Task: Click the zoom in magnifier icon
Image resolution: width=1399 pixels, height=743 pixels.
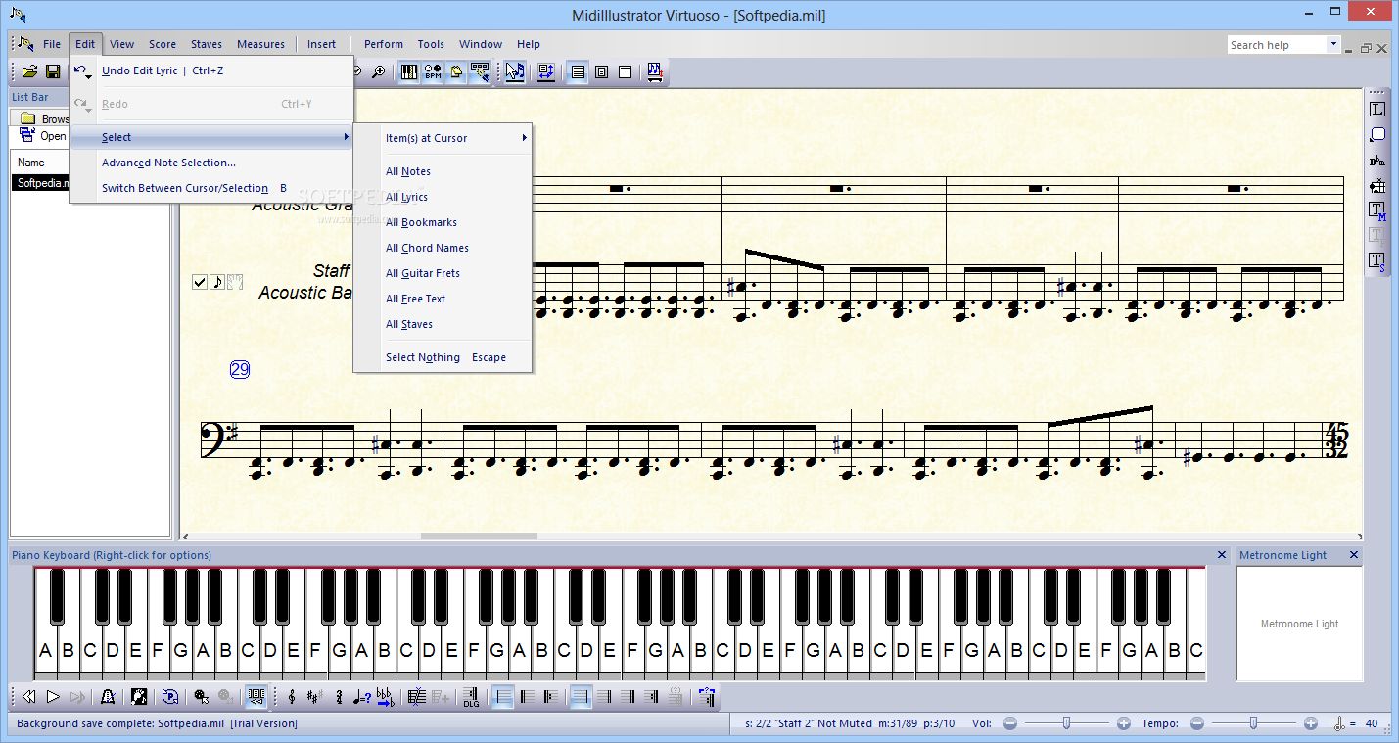Action: click(x=379, y=71)
